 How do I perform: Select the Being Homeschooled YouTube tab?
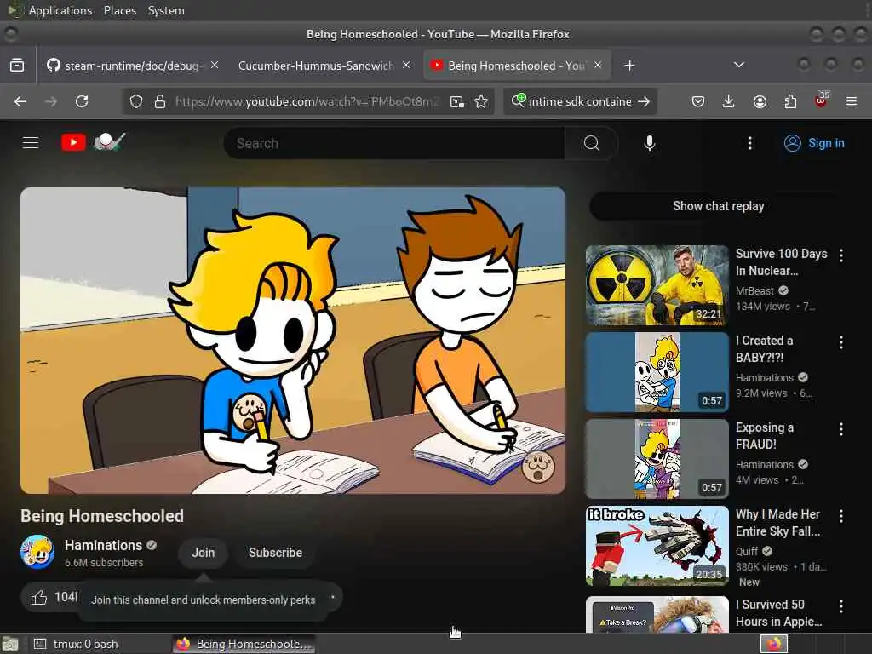click(x=516, y=66)
